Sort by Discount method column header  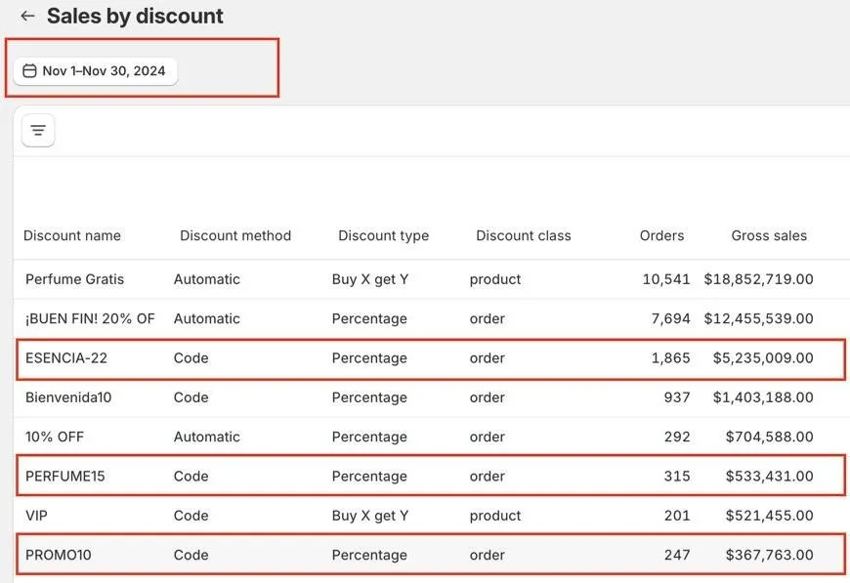pos(235,235)
